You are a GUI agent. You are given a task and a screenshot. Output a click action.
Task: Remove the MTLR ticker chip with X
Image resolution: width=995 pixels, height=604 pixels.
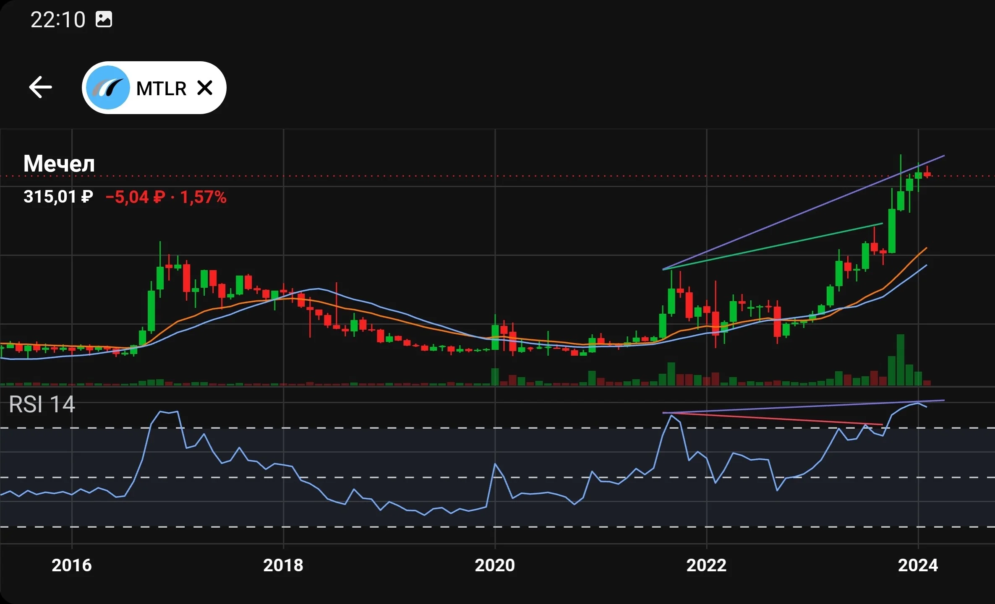pyautogui.click(x=205, y=88)
